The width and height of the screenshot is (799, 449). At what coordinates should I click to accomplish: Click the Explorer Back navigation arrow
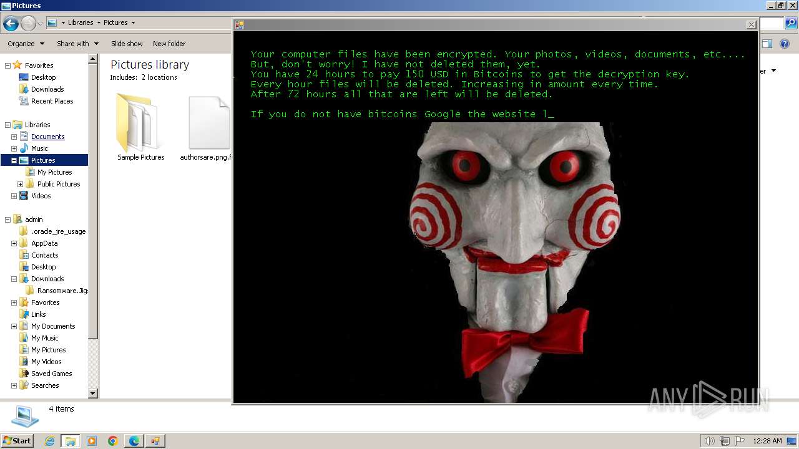click(x=11, y=24)
